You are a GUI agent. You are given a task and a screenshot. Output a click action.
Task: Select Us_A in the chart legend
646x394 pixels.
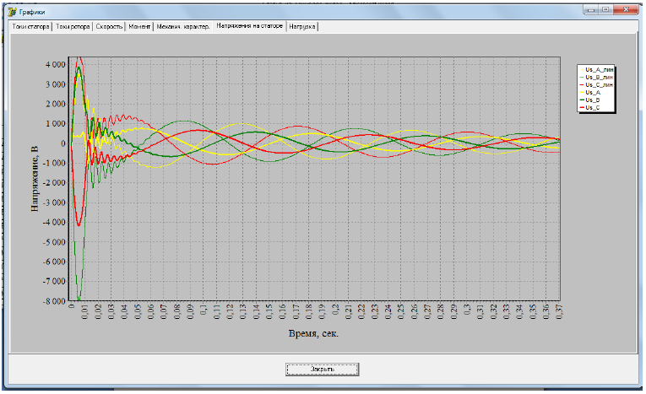point(593,93)
